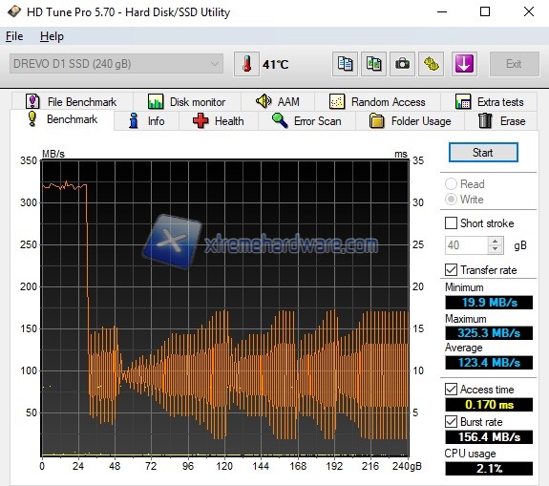Click the 41°C temperature reading
The width and height of the screenshot is (549, 486).
pos(276,64)
